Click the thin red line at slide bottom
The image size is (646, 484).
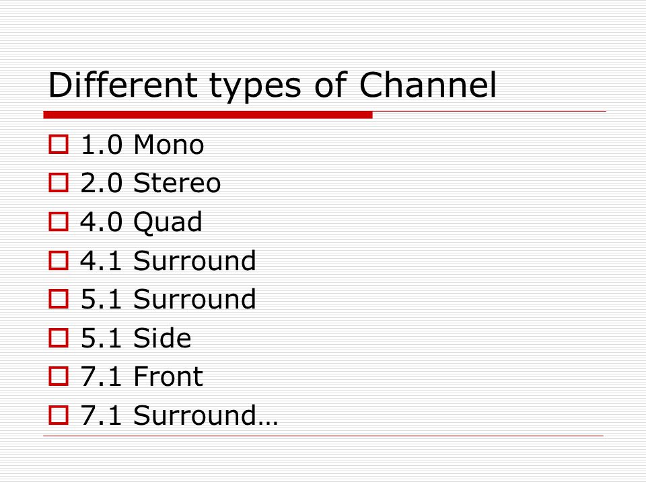(x=323, y=436)
